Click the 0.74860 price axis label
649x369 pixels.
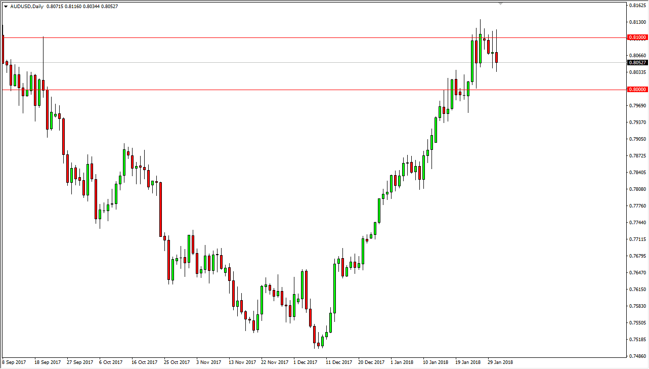point(637,356)
